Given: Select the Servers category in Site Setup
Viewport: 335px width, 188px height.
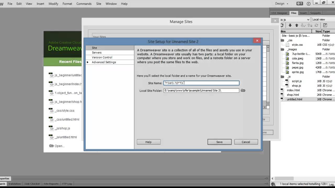Looking at the screenshot, I should point(110,52).
